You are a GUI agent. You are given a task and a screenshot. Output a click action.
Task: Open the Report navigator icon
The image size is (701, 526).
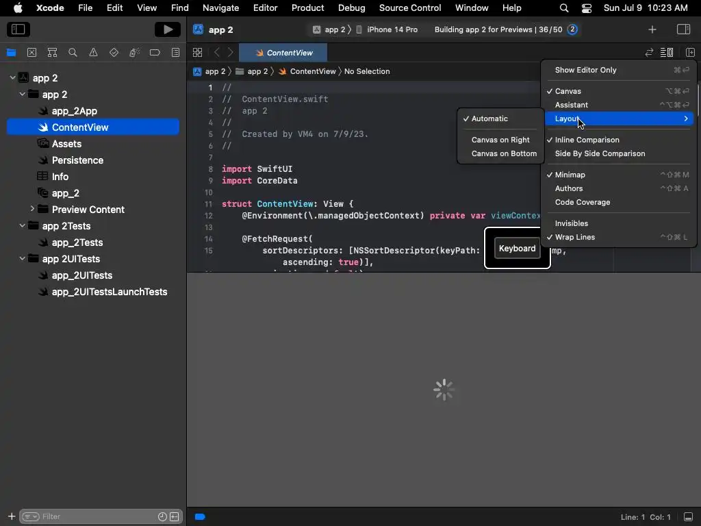(176, 53)
